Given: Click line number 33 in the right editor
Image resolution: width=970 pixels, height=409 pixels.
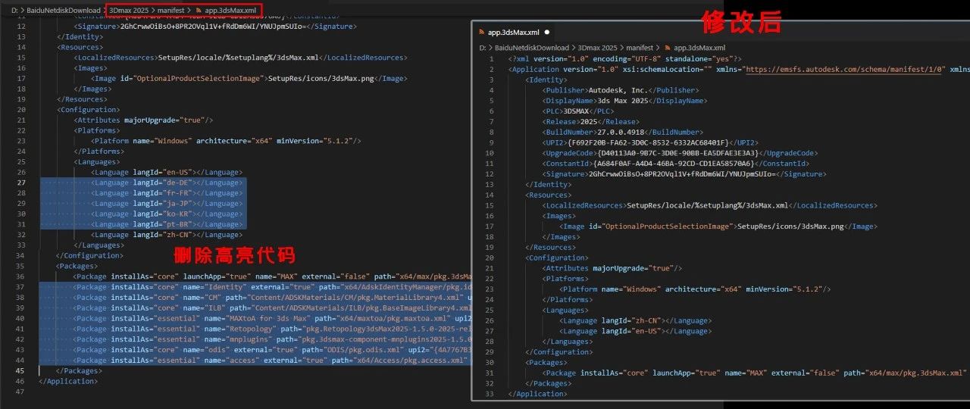Looking at the screenshot, I should (x=490, y=394).
